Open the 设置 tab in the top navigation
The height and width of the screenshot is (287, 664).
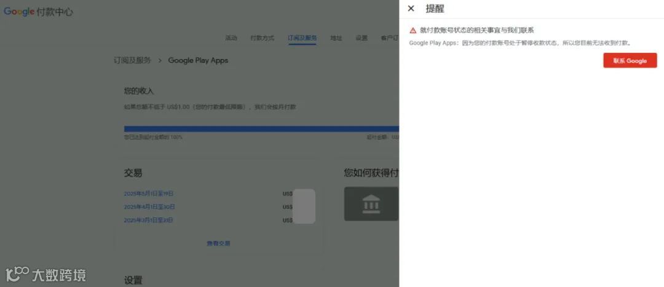point(362,38)
